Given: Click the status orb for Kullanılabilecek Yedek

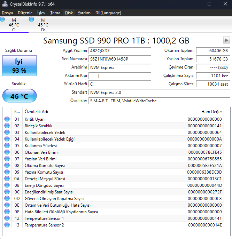Looking at the screenshot, I should (x=7, y=132).
